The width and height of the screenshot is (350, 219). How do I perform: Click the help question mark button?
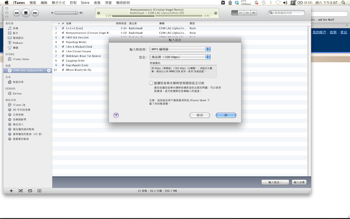coord(116,115)
